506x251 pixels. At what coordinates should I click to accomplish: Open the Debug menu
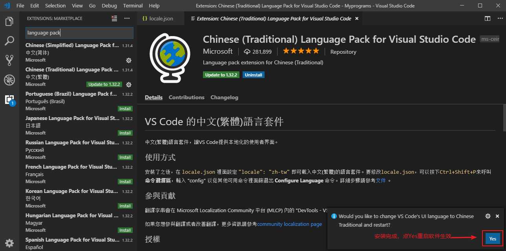(109, 5)
